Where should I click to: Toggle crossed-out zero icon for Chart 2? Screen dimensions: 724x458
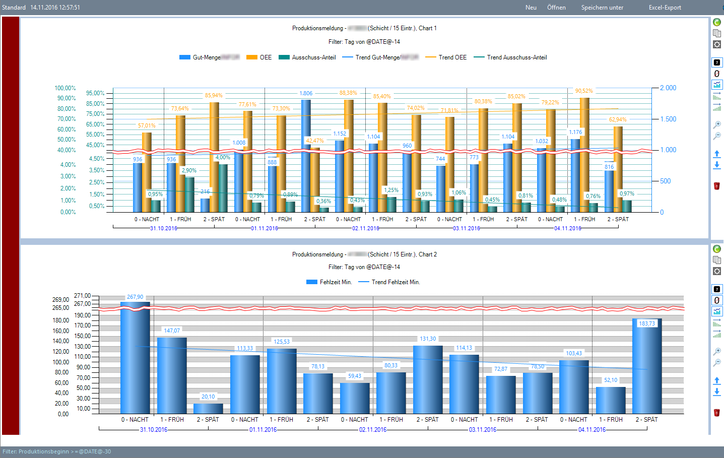(717, 300)
